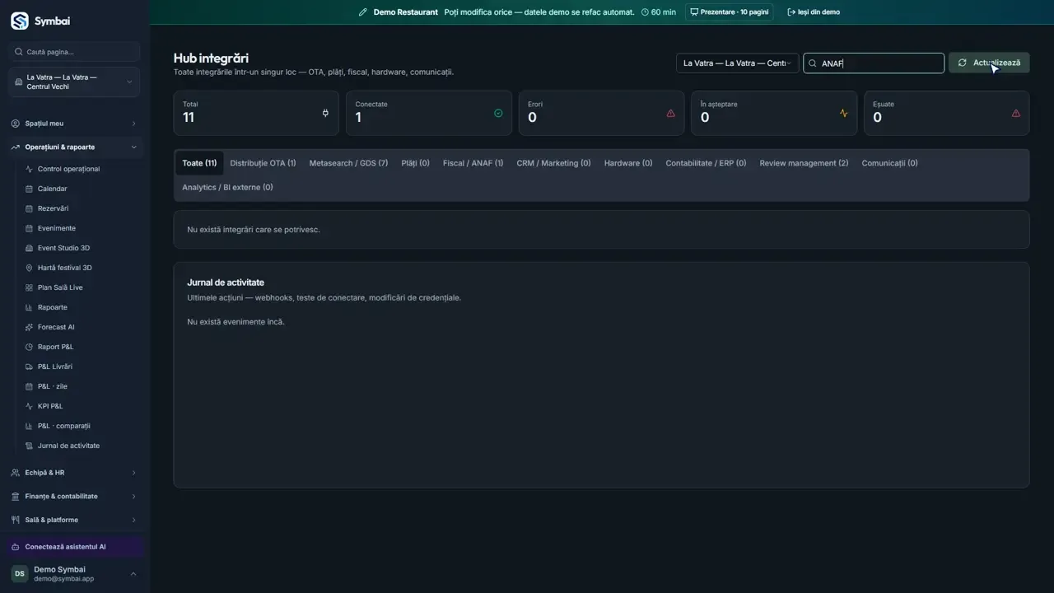Click the Rapoarte sidebar icon
Screen dimensions: 1054x593
(30, 307)
